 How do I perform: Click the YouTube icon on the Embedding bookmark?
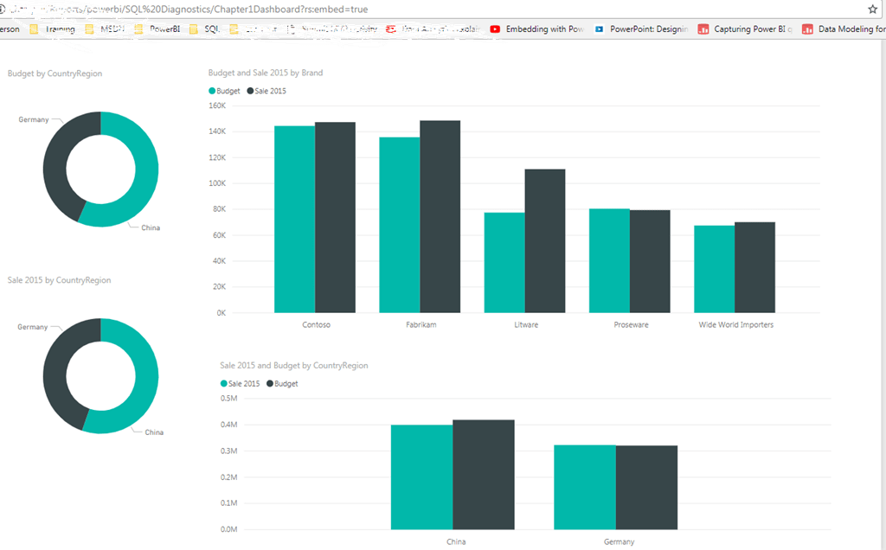click(493, 29)
